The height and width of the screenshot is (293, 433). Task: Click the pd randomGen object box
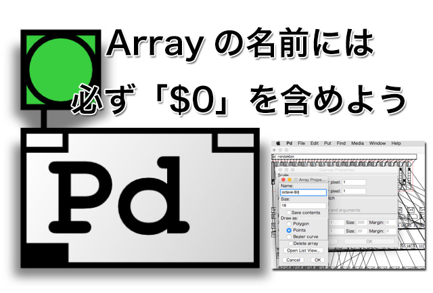tap(344, 156)
